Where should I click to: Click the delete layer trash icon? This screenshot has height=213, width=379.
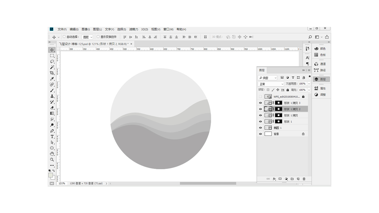304,179
